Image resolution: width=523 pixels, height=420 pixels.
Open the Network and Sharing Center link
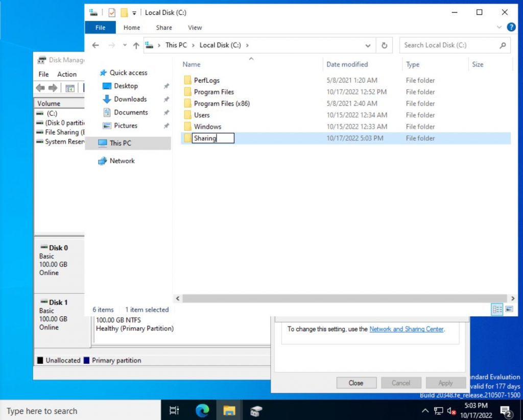pos(406,329)
